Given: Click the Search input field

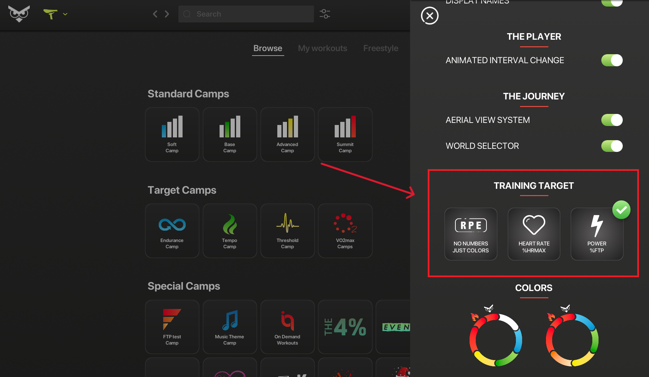Looking at the screenshot, I should [246, 14].
